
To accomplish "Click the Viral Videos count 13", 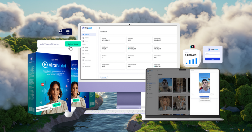I will (x=103, y=58).
